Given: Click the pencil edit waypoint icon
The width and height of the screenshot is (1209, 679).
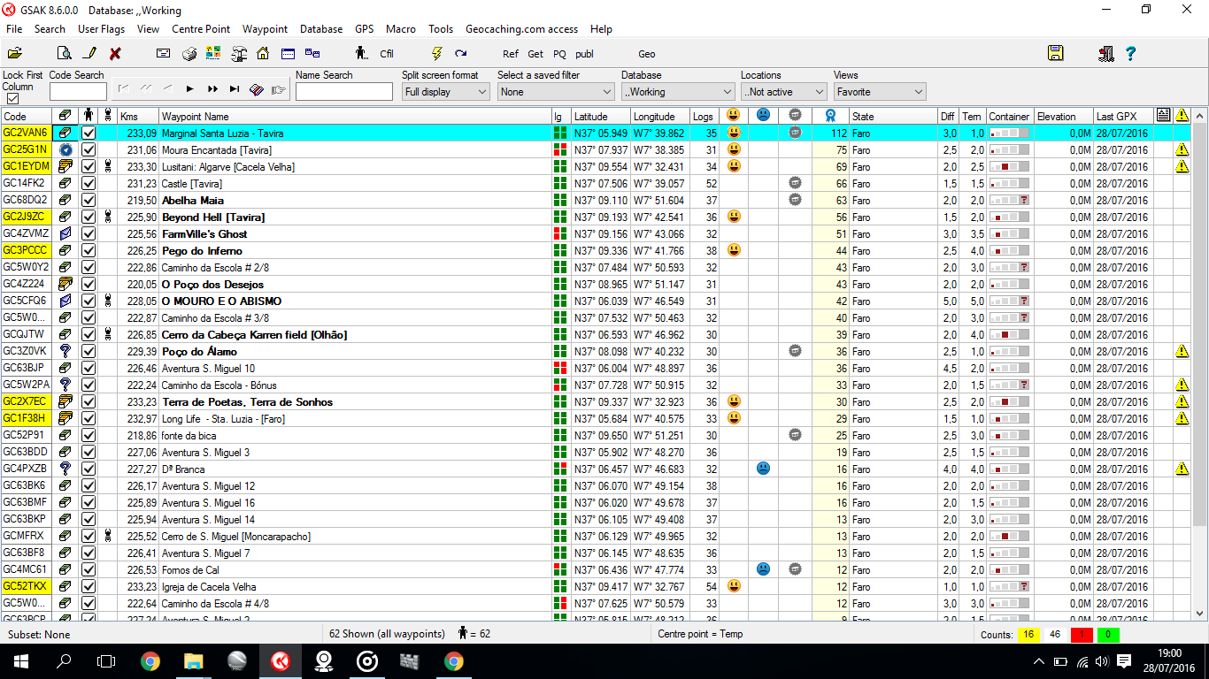Looking at the screenshot, I should [x=89, y=53].
